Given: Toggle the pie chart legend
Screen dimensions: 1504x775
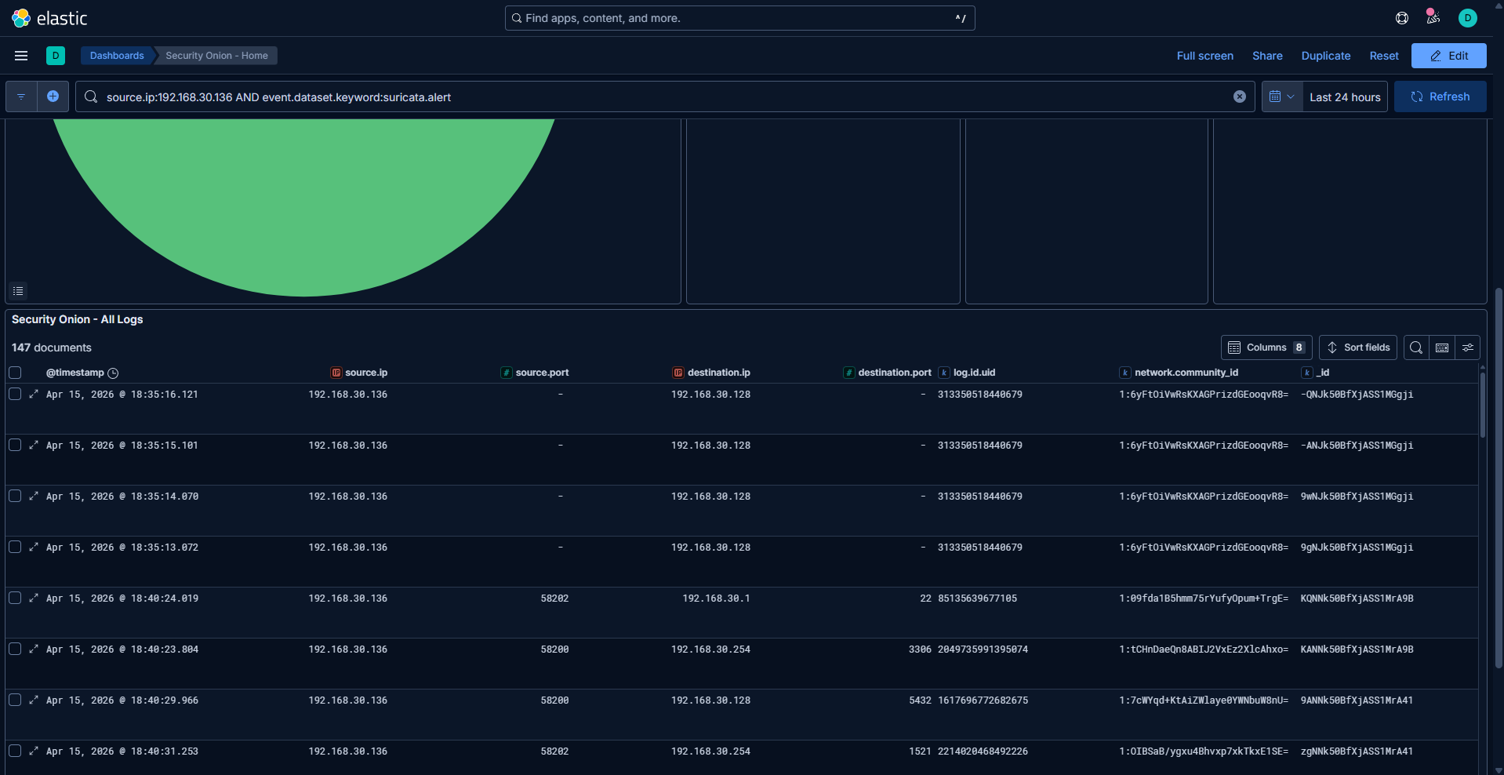Looking at the screenshot, I should [x=18, y=291].
